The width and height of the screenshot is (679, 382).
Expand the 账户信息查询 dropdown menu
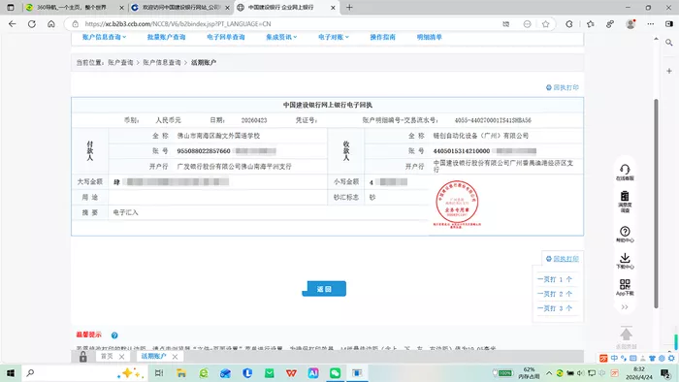tap(104, 37)
